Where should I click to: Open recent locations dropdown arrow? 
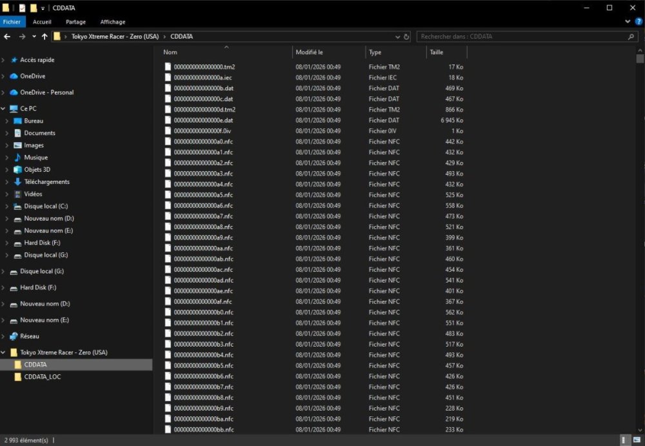click(x=34, y=37)
